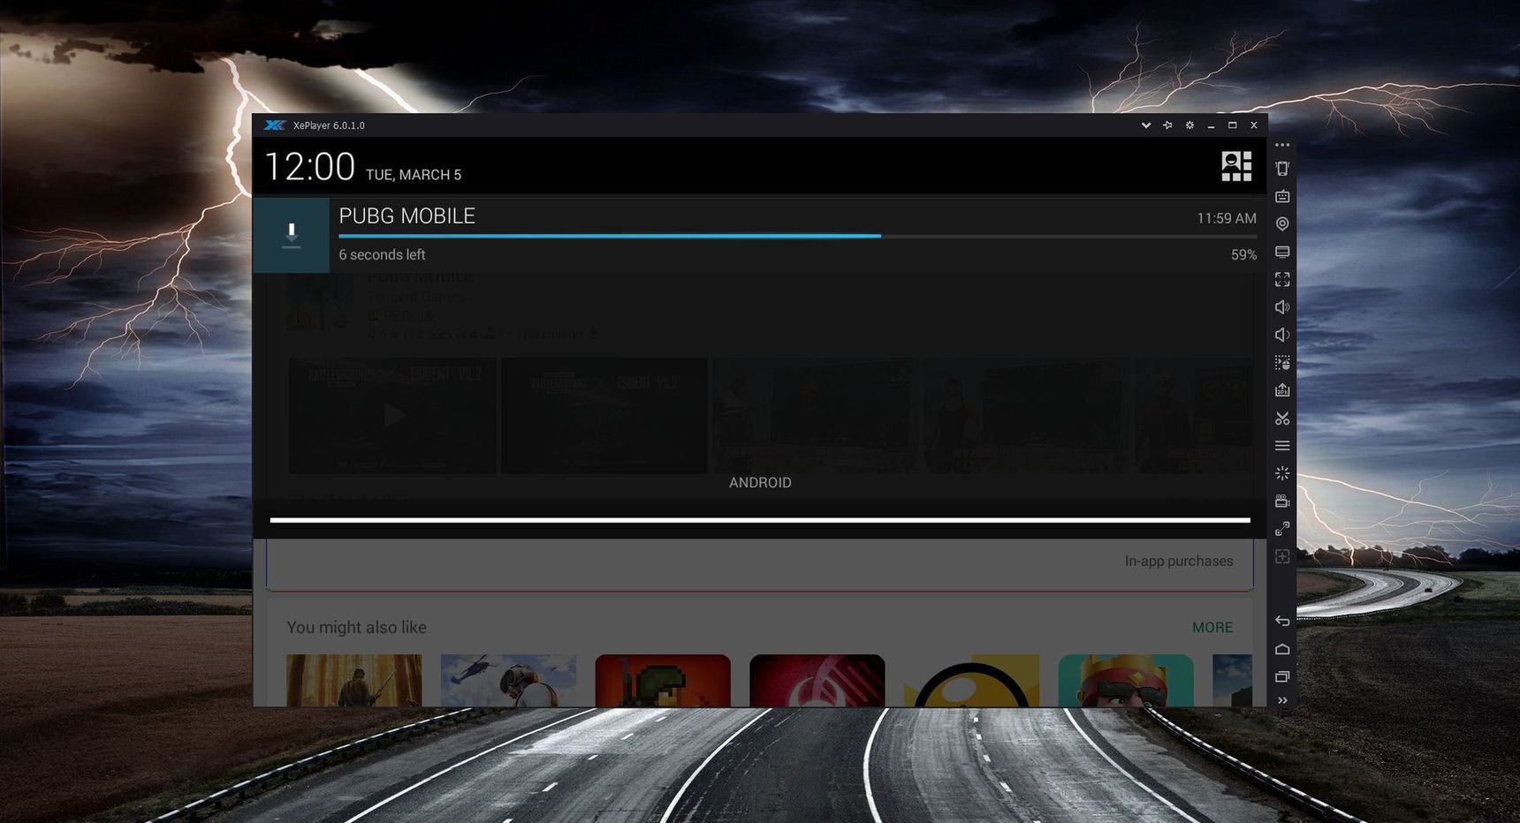Open the three-lines menu icon in sidebar
This screenshot has height=823, width=1520.
(x=1282, y=446)
